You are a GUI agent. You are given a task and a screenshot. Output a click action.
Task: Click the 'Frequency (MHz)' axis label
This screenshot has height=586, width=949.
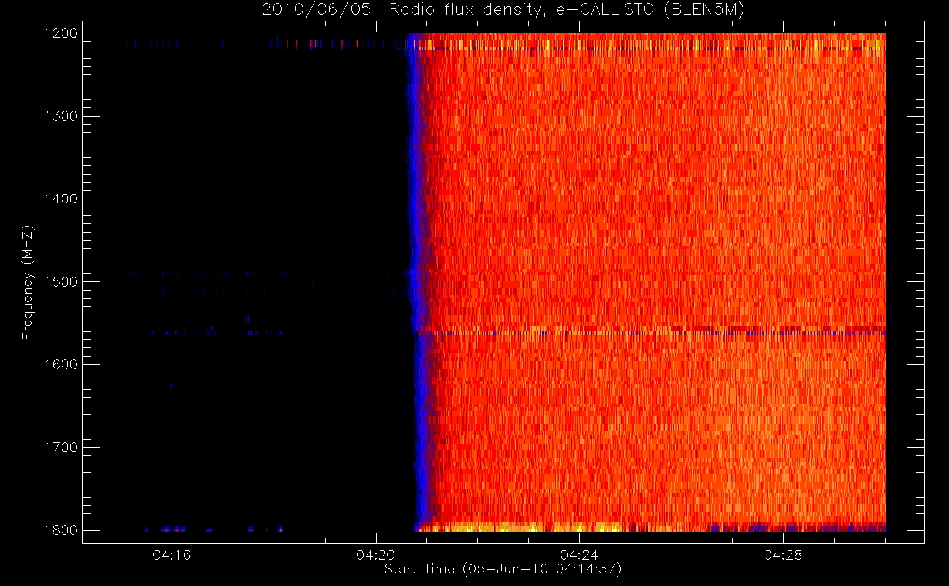pyautogui.click(x=28, y=283)
